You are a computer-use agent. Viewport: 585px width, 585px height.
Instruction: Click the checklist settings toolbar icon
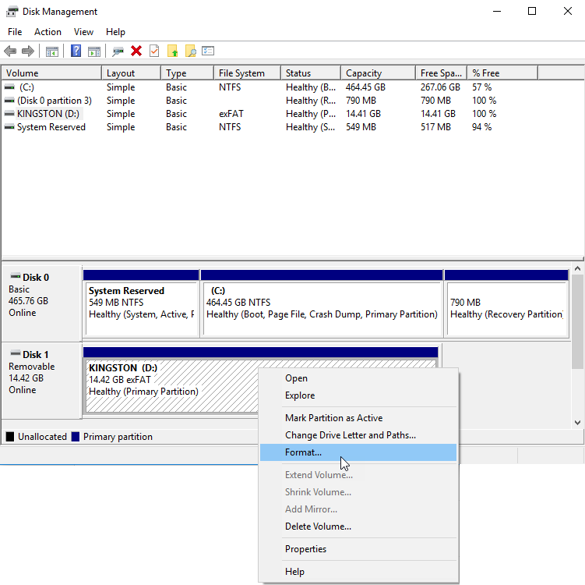click(208, 51)
